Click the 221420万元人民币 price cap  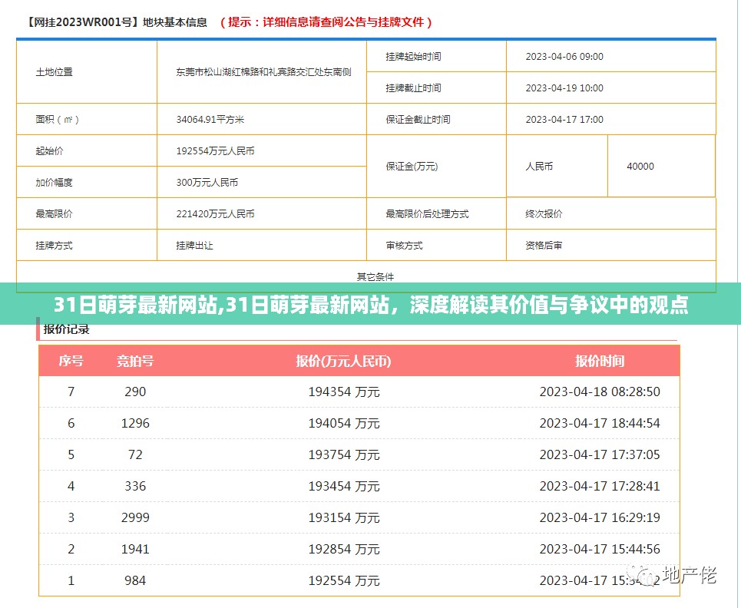(217, 213)
